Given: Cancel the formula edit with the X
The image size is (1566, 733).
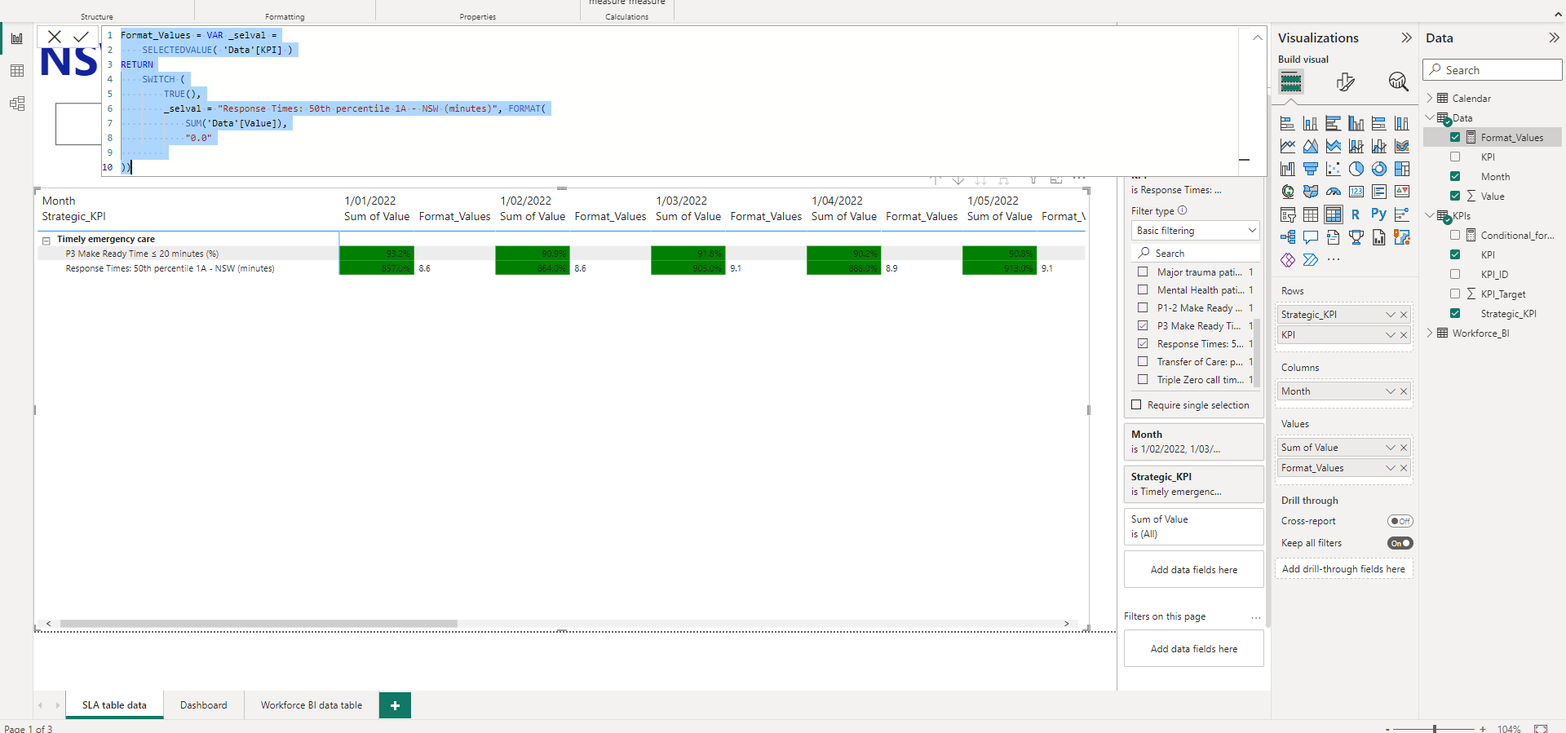Looking at the screenshot, I should coord(55,37).
